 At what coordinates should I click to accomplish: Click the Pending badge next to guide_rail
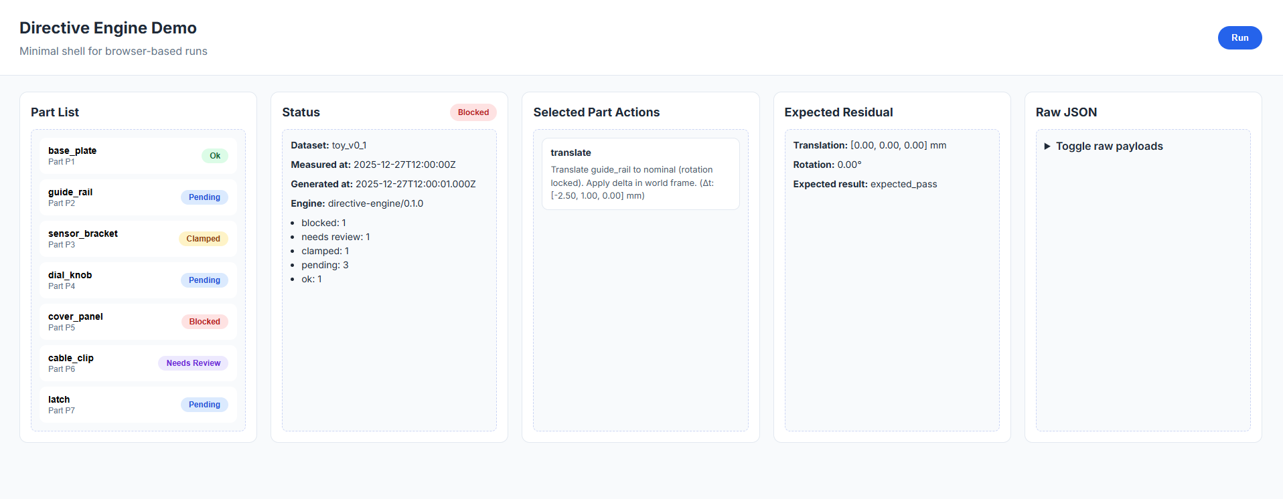coord(204,197)
